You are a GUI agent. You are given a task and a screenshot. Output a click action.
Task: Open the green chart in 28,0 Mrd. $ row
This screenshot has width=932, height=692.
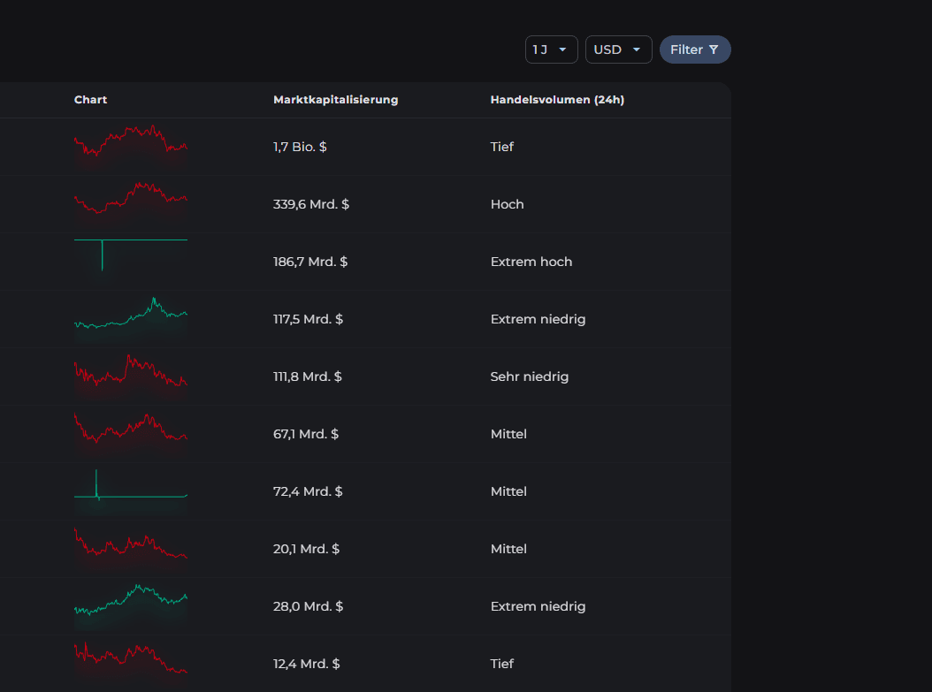(x=131, y=600)
